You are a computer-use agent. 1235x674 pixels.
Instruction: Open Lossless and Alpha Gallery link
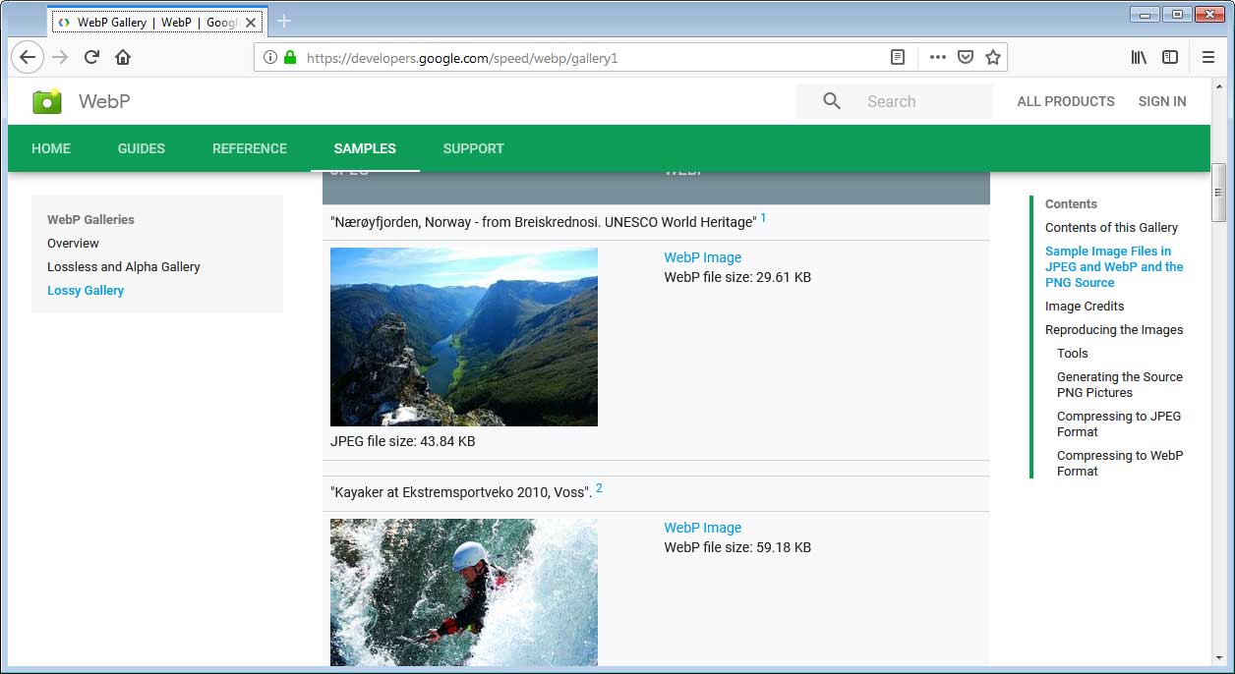[124, 266]
